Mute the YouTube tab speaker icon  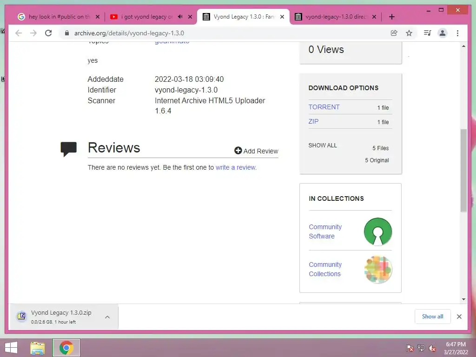[180, 17]
